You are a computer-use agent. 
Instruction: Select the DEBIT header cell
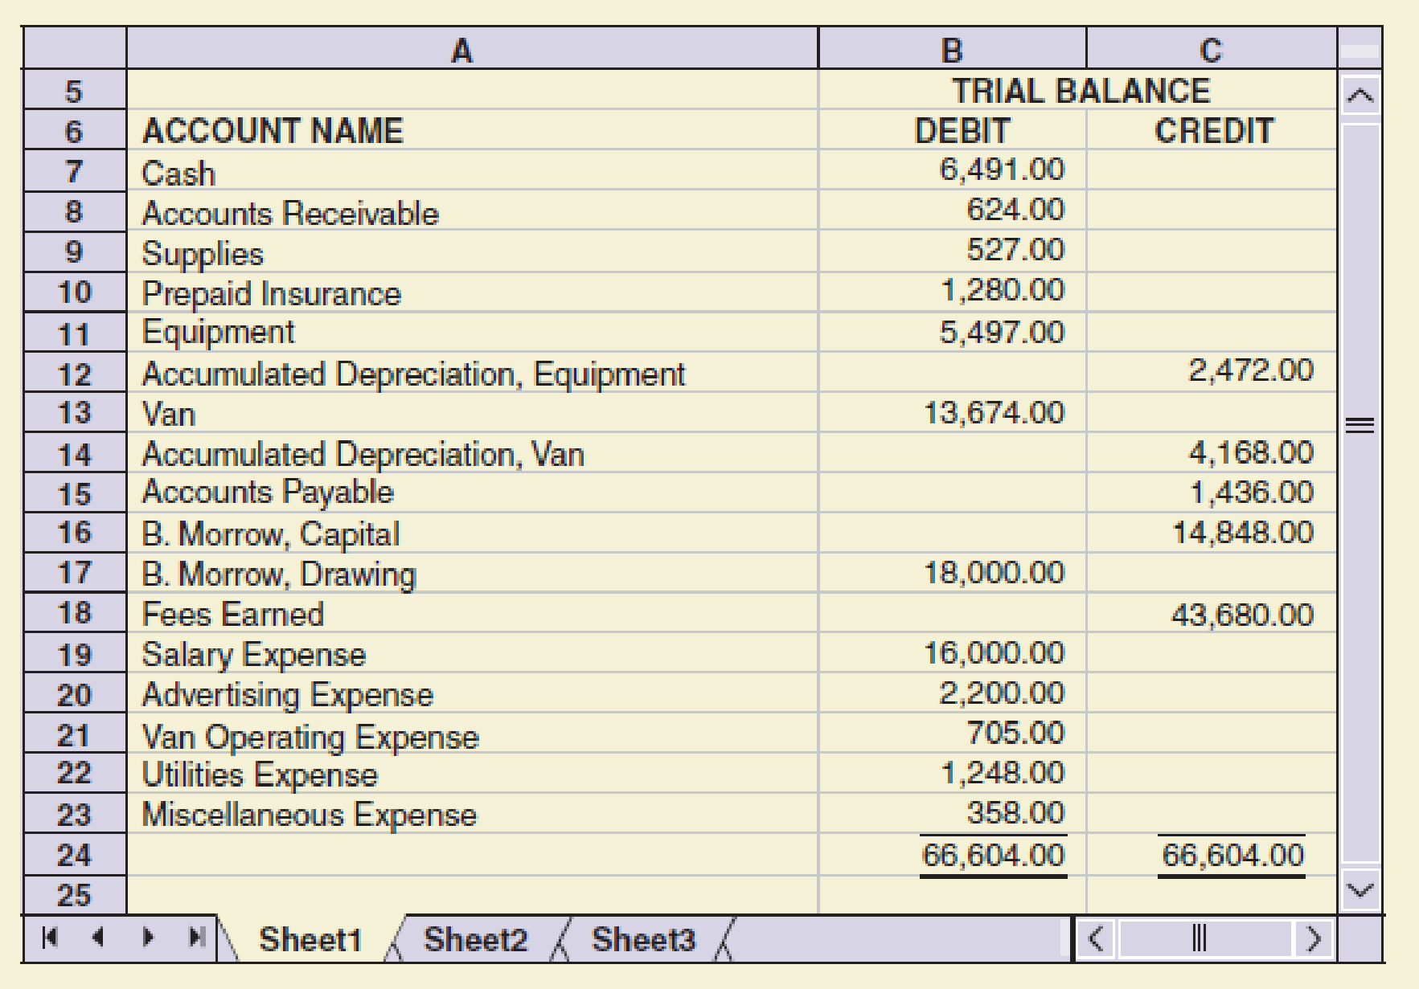(x=952, y=130)
